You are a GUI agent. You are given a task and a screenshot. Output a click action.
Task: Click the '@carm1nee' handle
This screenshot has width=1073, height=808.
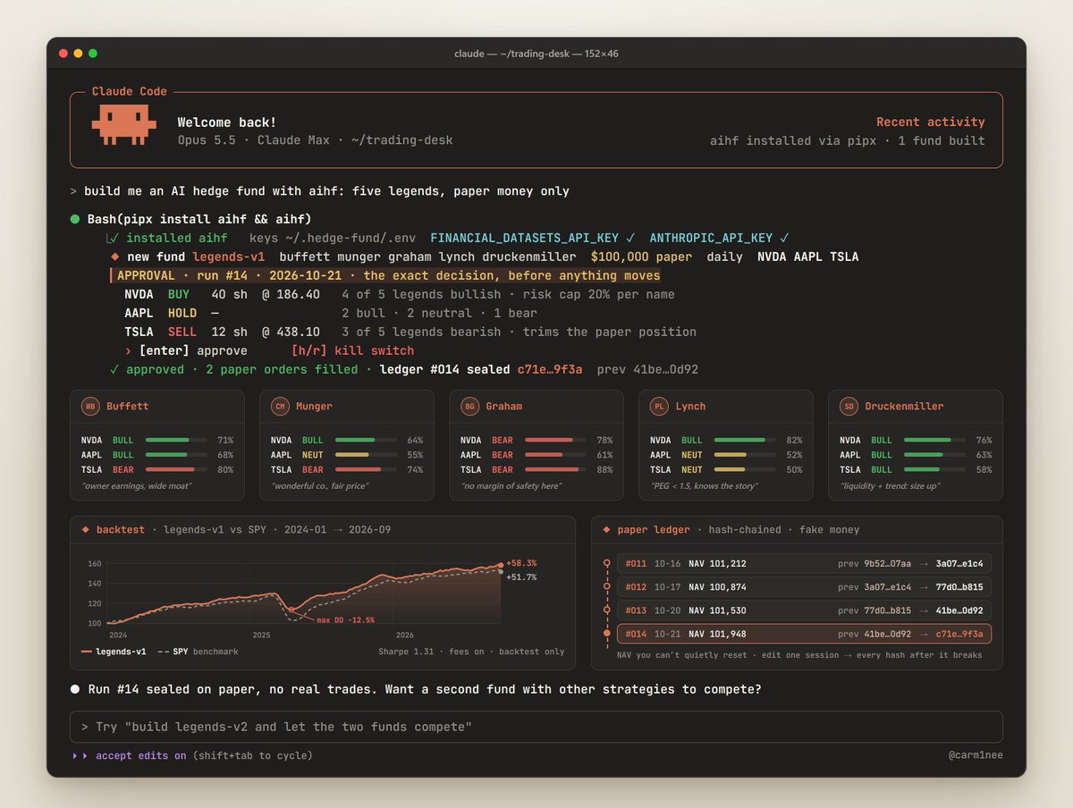976,756
